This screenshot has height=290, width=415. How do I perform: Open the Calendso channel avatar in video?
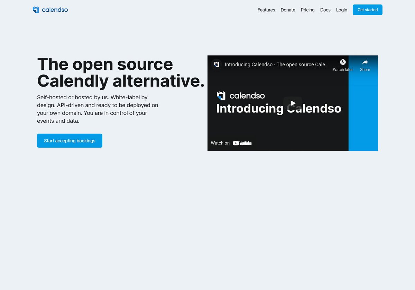[216, 64]
